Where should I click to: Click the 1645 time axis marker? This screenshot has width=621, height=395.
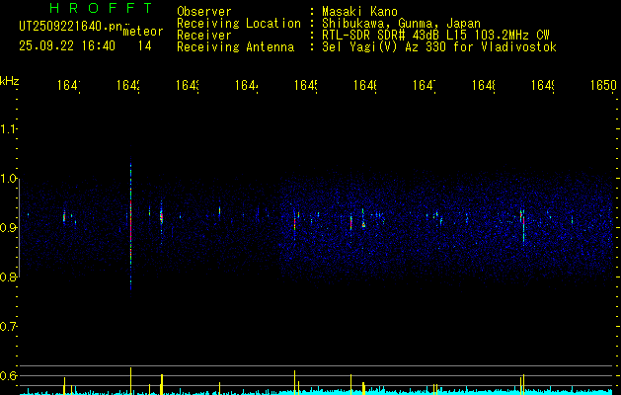click(306, 85)
